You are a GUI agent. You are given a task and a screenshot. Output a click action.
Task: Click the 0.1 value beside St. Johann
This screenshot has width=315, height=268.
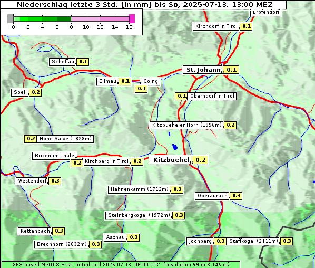(x=231, y=70)
